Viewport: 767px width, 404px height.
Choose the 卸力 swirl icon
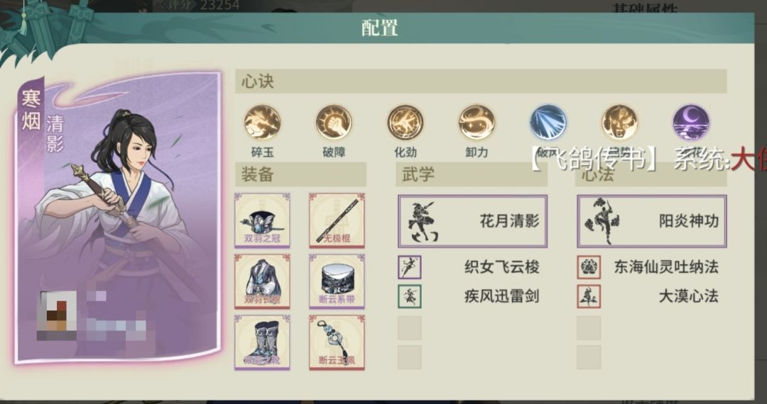tap(477, 123)
